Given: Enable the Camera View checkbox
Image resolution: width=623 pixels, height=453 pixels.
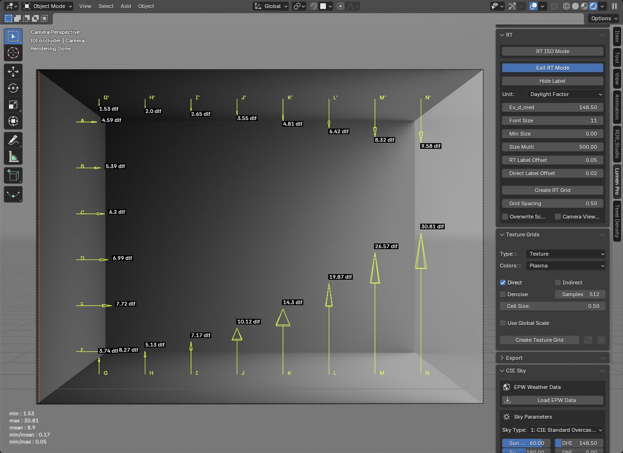Looking at the screenshot, I should (558, 217).
